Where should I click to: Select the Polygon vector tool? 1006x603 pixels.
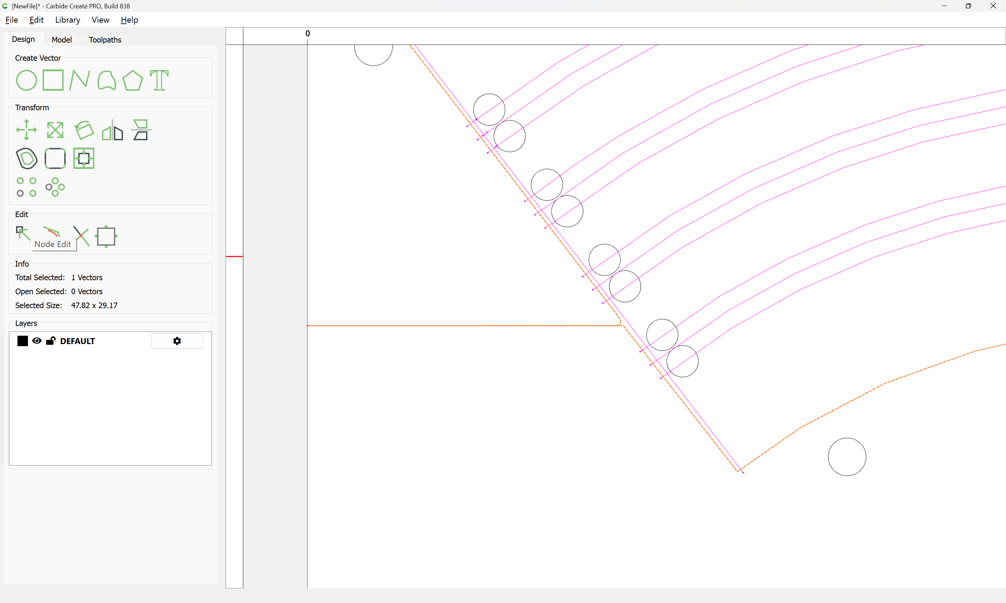coord(132,80)
